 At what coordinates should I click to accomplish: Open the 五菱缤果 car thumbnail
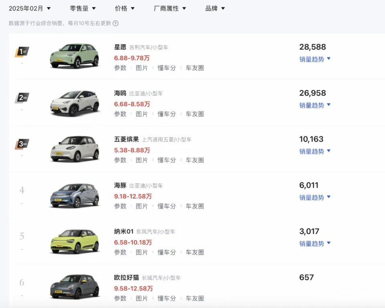(75, 149)
